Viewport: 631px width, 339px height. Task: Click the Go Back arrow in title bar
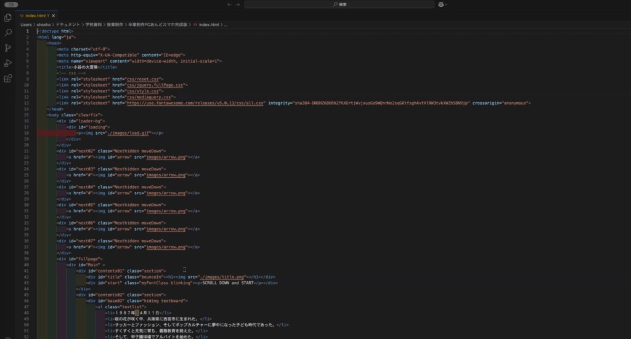pyautogui.click(x=229, y=4)
